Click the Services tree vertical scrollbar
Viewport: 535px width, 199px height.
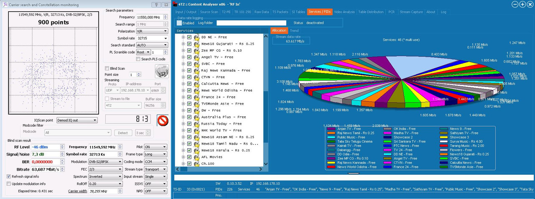click(x=265, y=100)
